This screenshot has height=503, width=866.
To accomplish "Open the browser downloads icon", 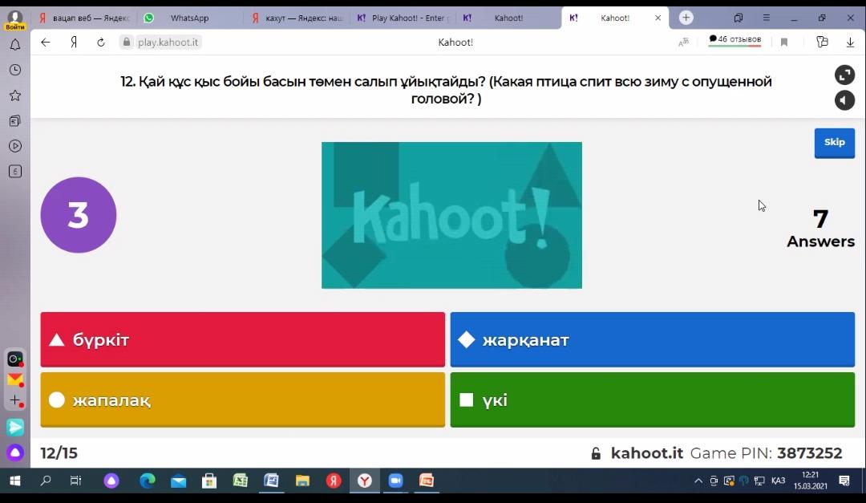I will tap(850, 43).
